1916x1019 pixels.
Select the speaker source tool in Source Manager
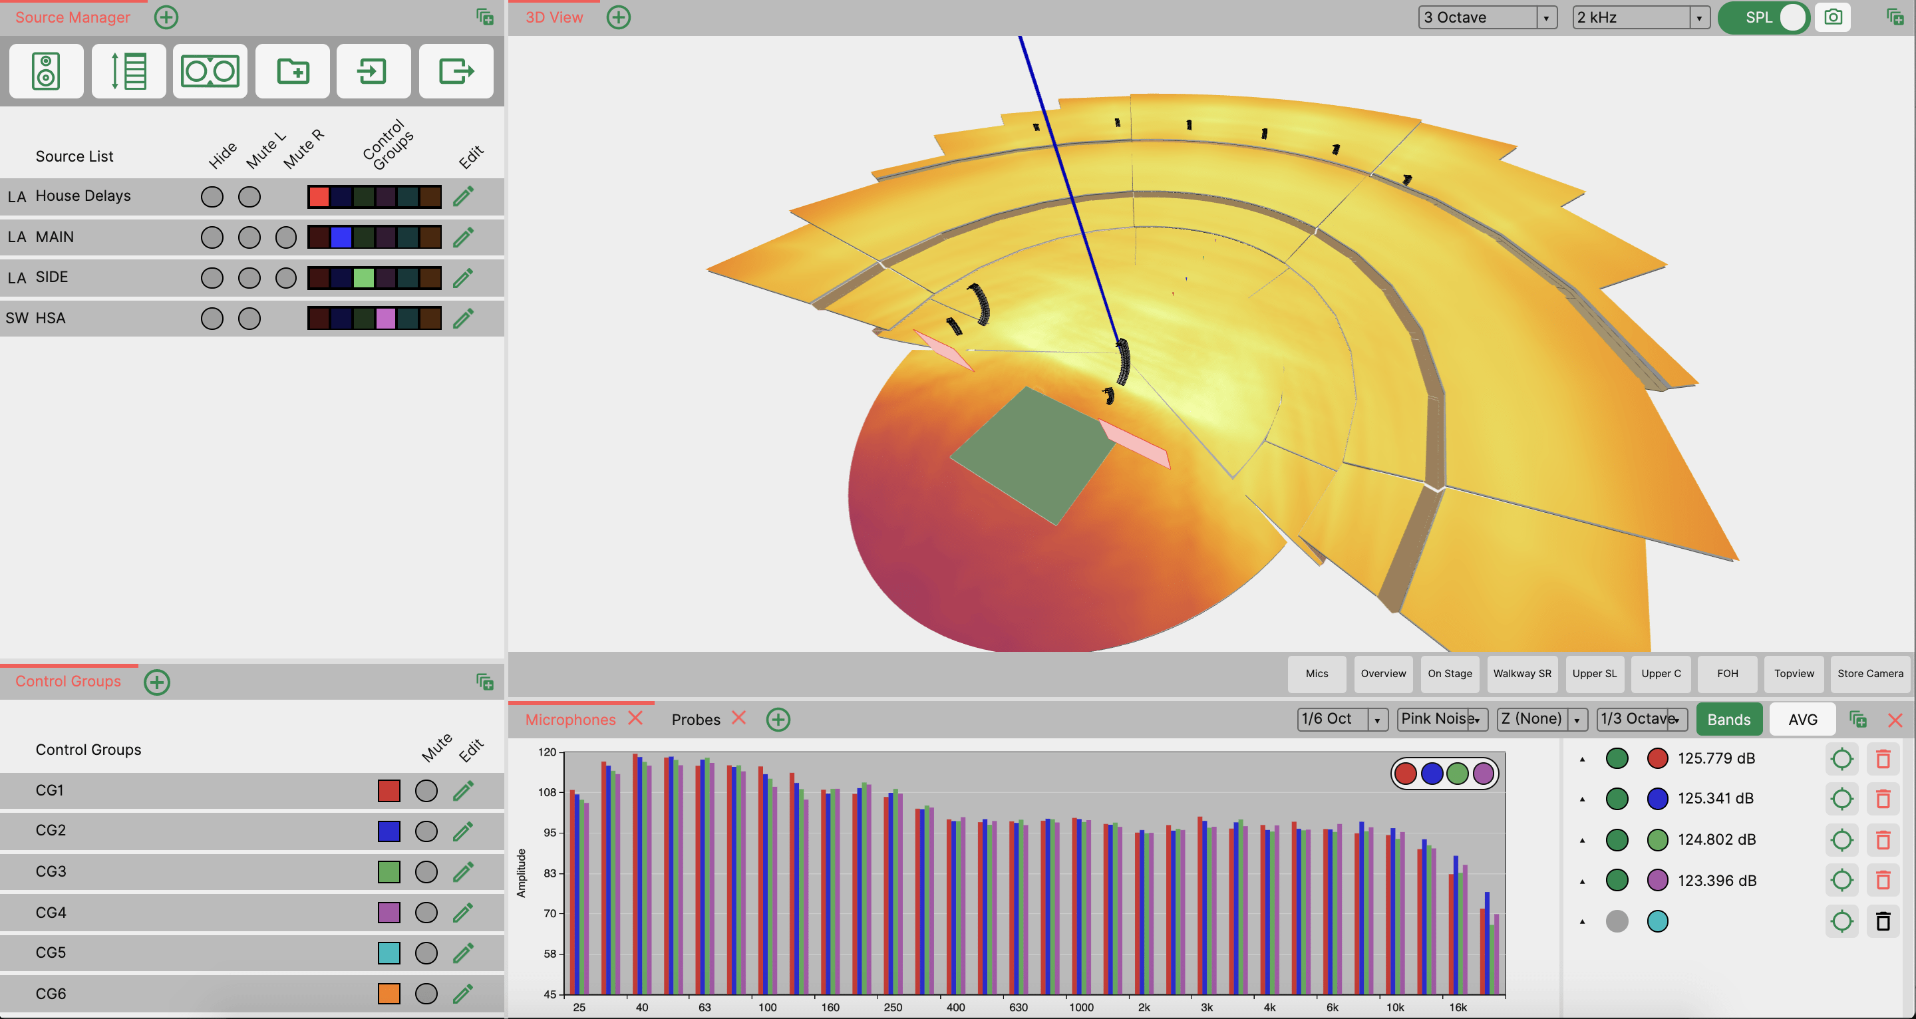click(45, 71)
